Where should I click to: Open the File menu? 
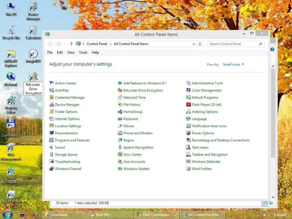pyautogui.click(x=50, y=52)
